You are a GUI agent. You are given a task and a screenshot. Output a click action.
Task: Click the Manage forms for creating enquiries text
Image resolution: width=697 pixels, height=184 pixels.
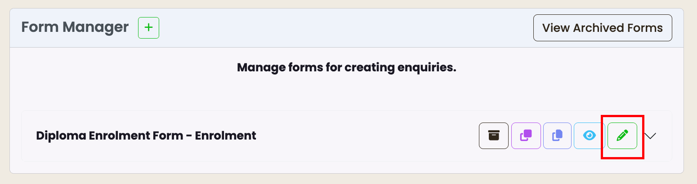pyautogui.click(x=347, y=68)
